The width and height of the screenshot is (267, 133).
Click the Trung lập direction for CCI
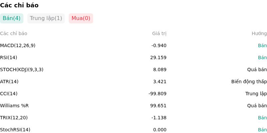tap(256, 94)
